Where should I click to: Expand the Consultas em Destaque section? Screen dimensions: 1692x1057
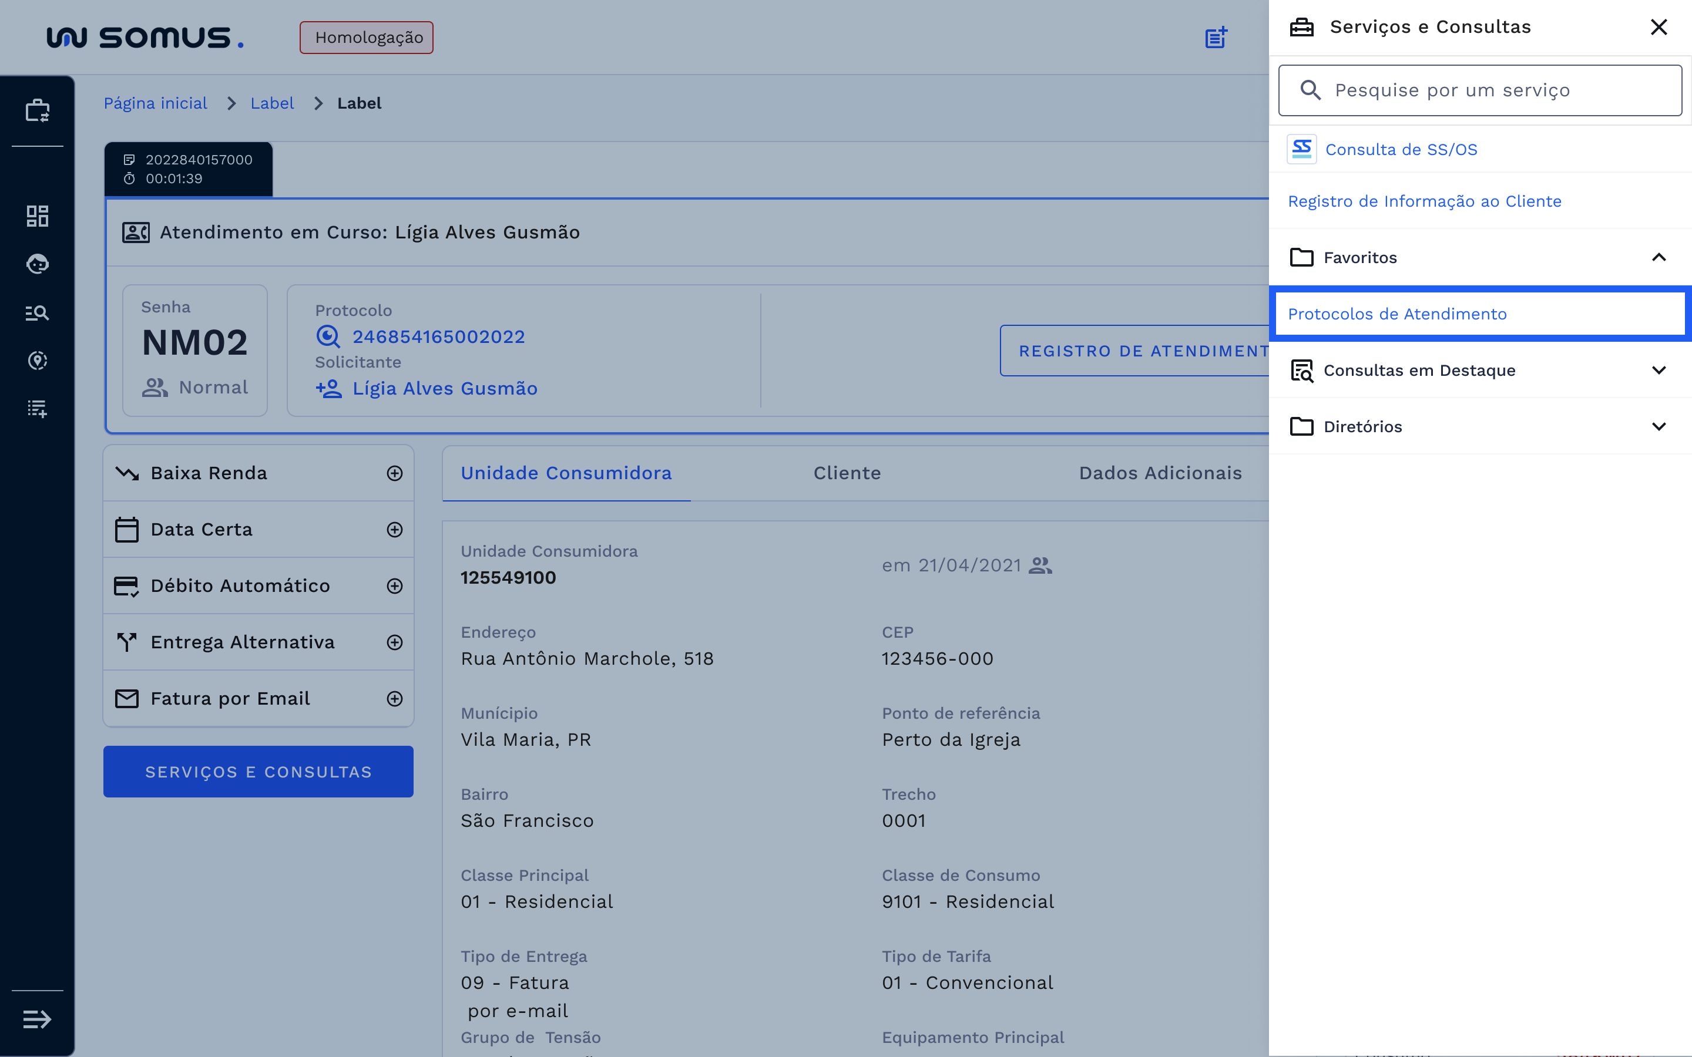(x=1660, y=371)
